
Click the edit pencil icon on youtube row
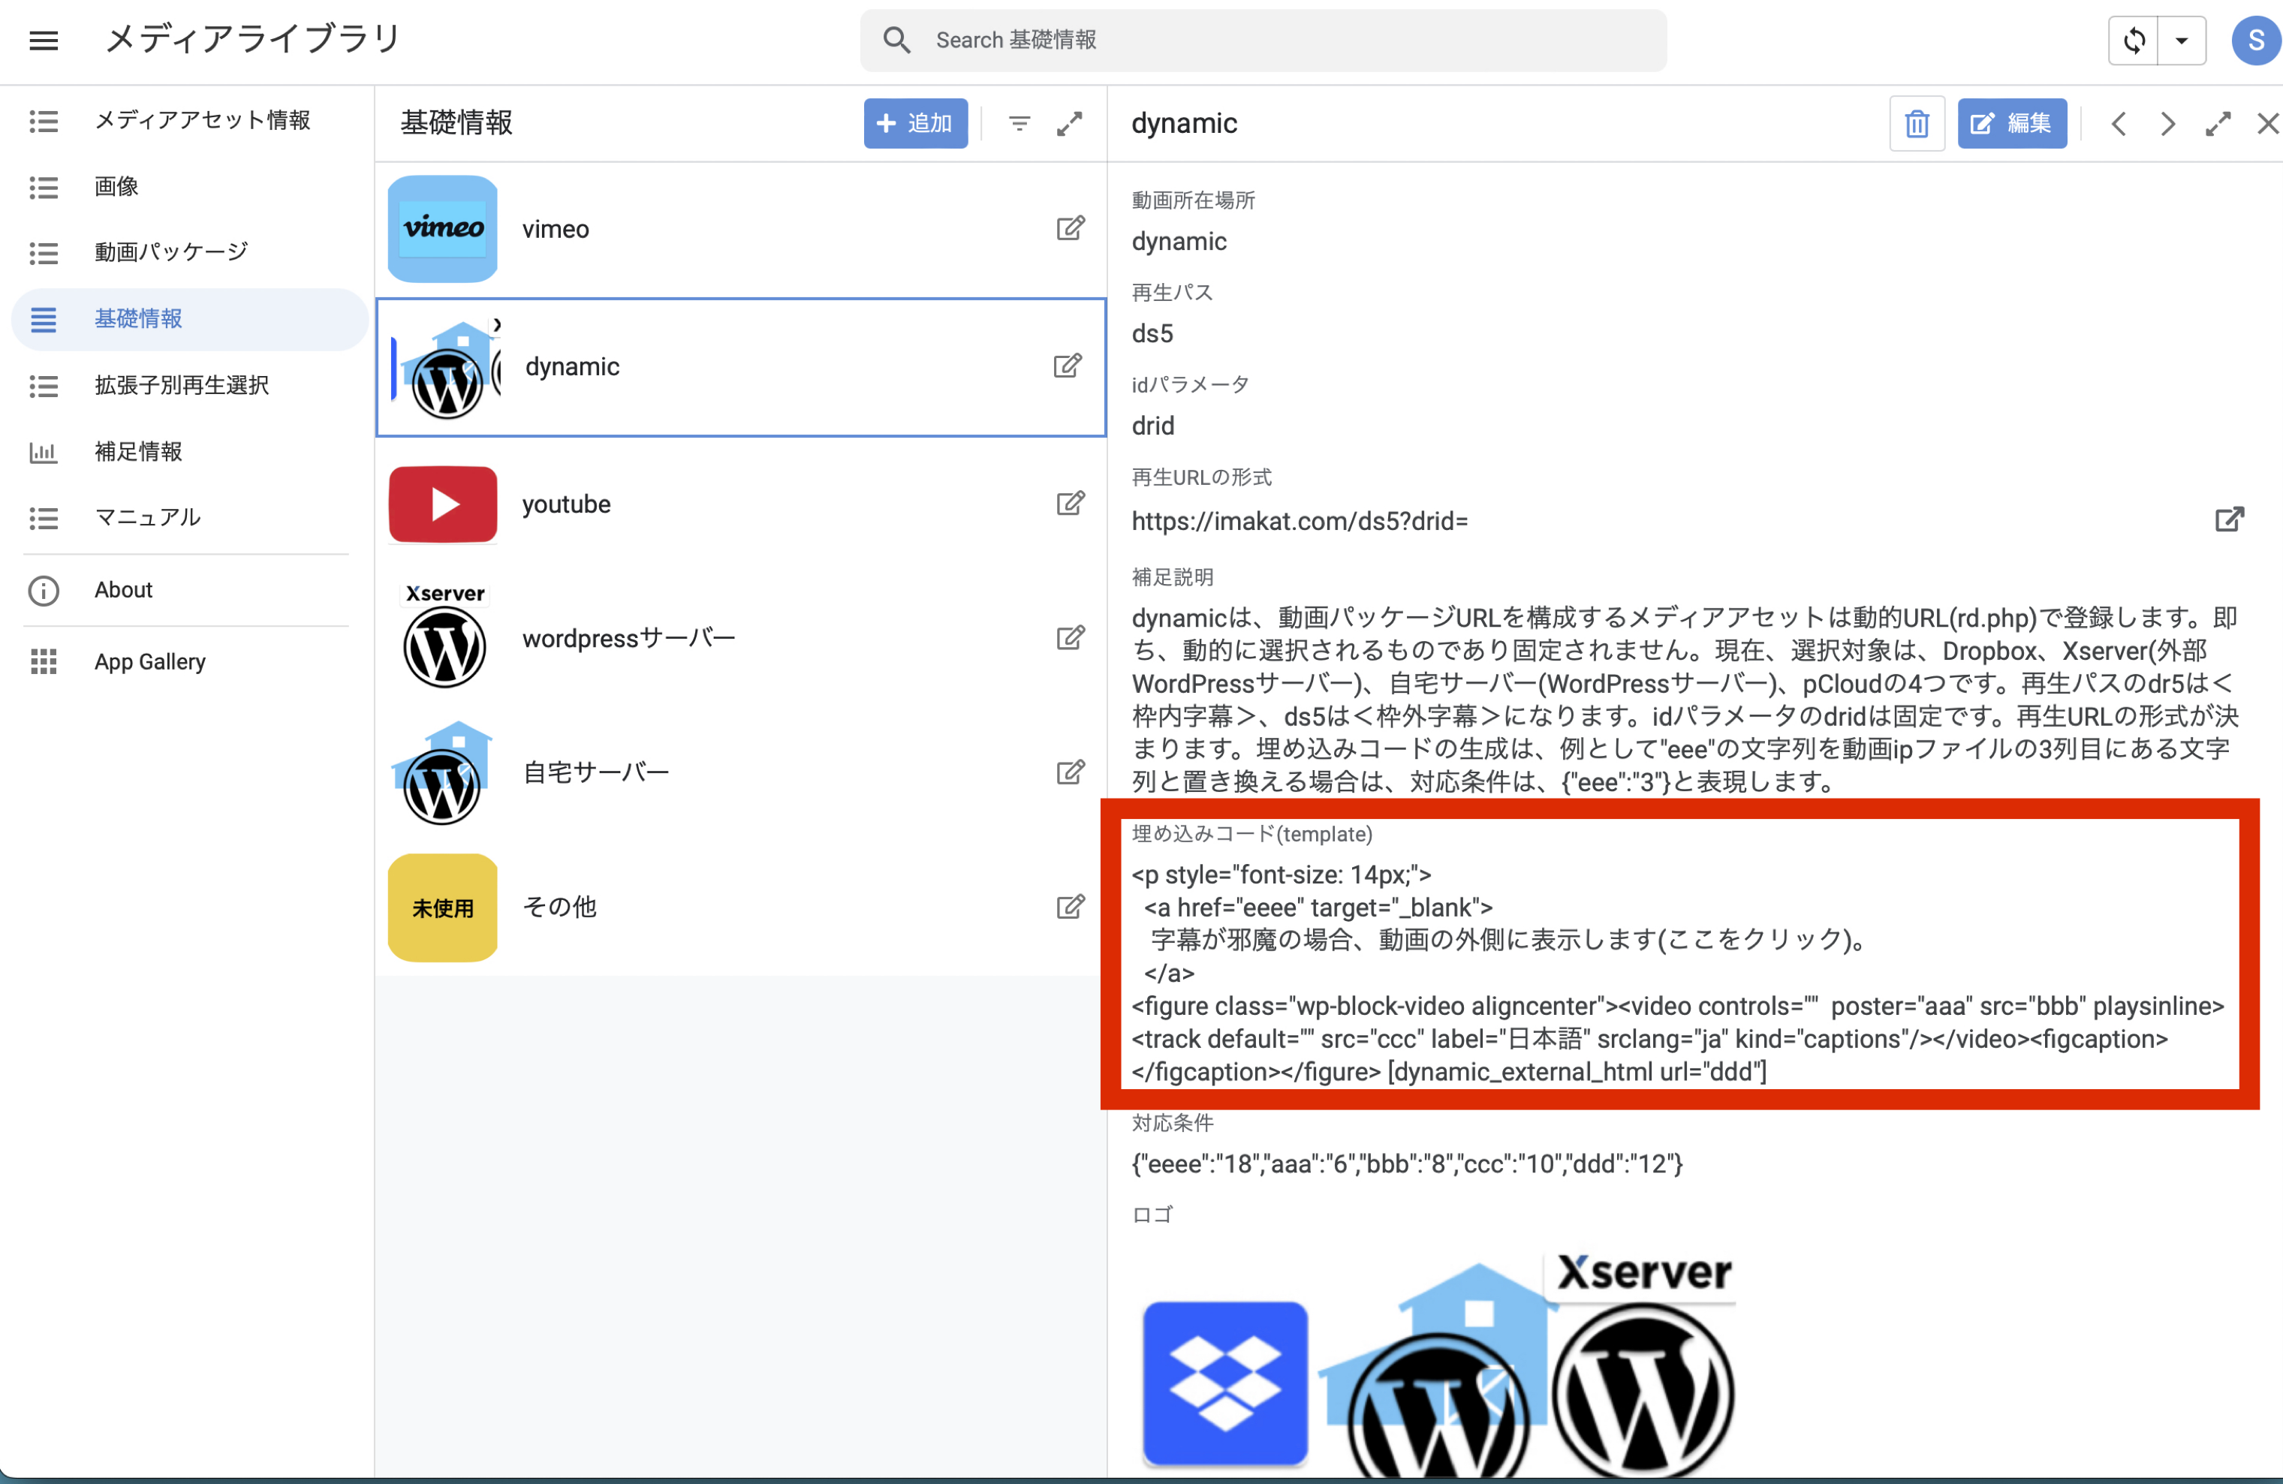(x=1070, y=504)
